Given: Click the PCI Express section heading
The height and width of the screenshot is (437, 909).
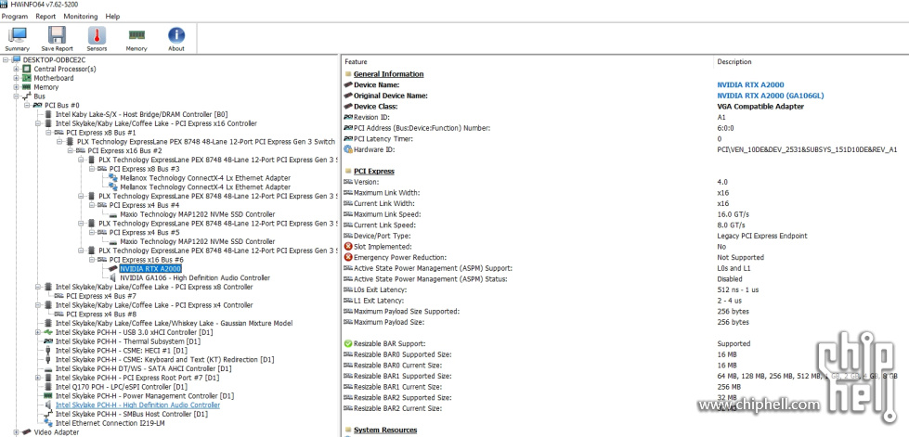Looking at the screenshot, I should 374,172.
